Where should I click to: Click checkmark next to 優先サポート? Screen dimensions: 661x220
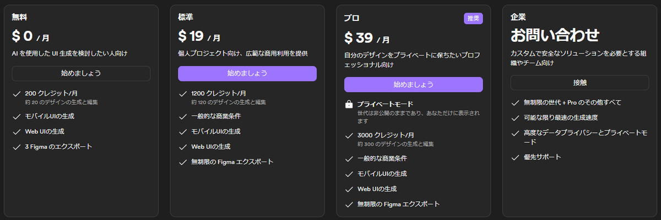(x=515, y=157)
